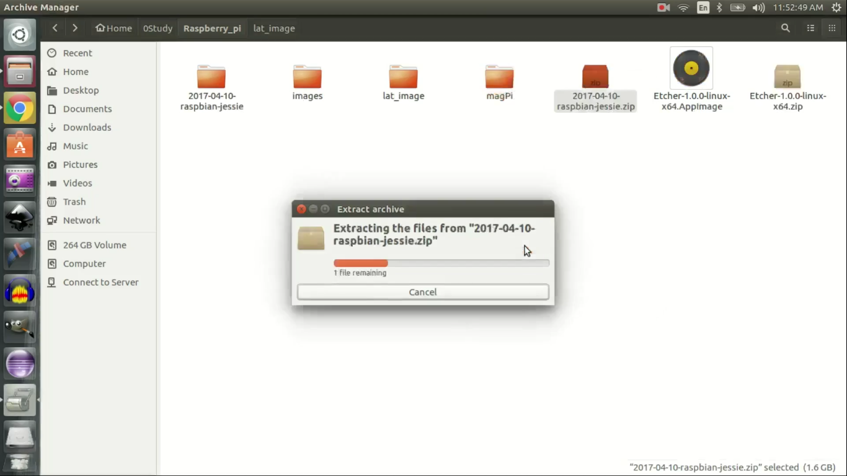Open the sound volume indicator
This screenshot has width=847, height=476.
(758, 7)
